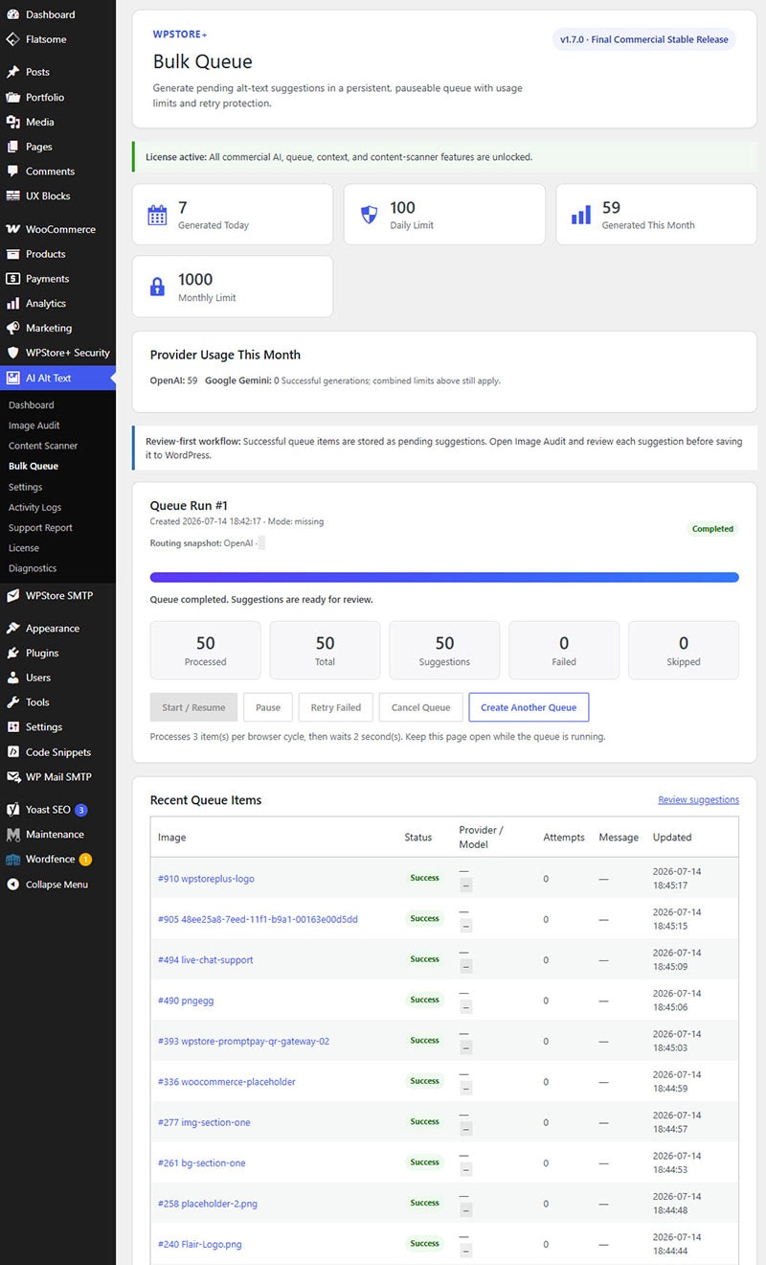Click the Retry Failed button
This screenshot has width=766, height=1265.
pyautogui.click(x=336, y=707)
